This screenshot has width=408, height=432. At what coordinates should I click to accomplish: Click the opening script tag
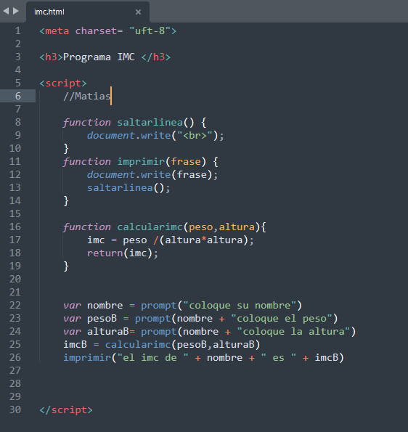tap(63, 83)
